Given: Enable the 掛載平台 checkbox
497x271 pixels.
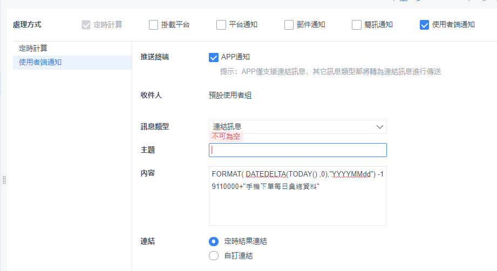Looking at the screenshot, I should click(x=154, y=24).
